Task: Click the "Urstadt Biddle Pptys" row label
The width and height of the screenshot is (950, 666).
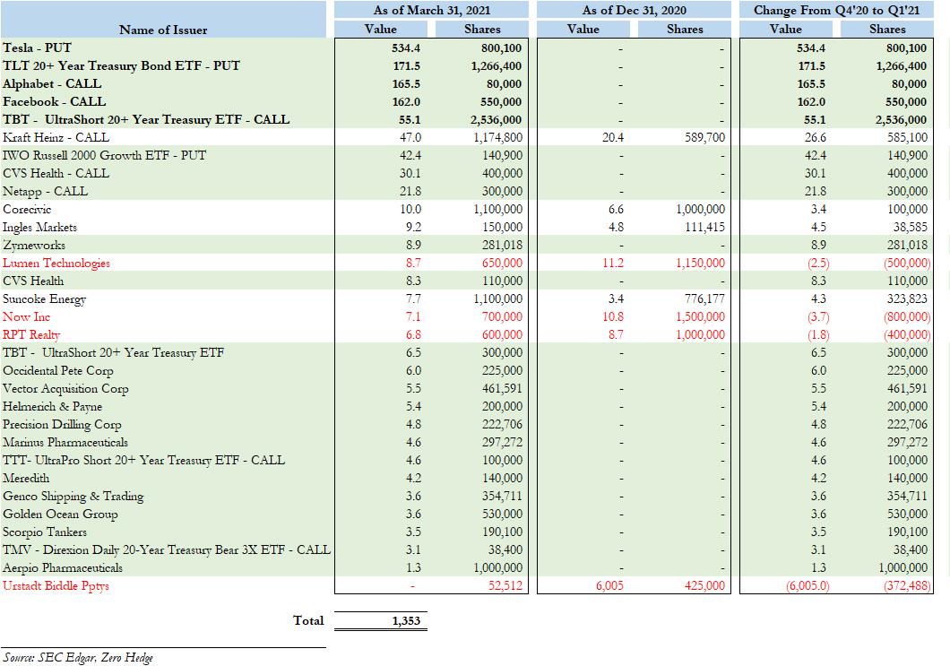Action: (56, 585)
